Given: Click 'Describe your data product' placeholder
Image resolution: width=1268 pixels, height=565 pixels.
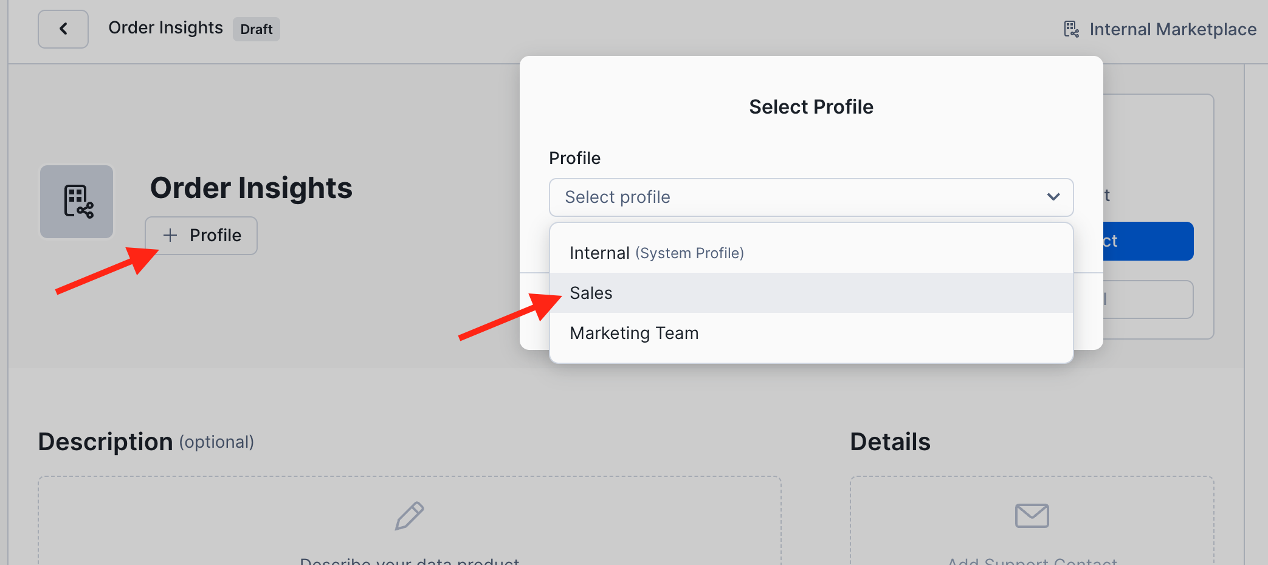Looking at the screenshot, I should pos(409,560).
